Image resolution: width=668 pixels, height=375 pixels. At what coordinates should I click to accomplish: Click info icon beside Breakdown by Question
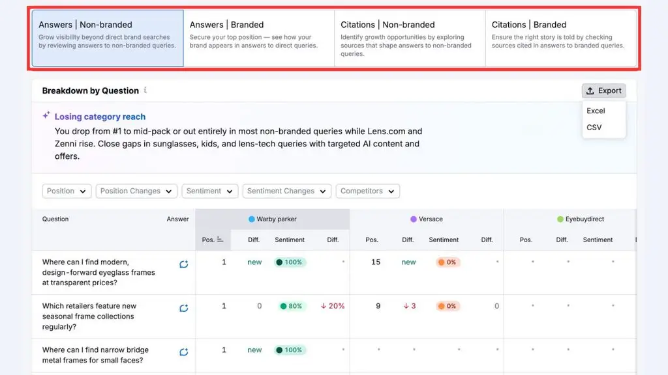pos(145,90)
